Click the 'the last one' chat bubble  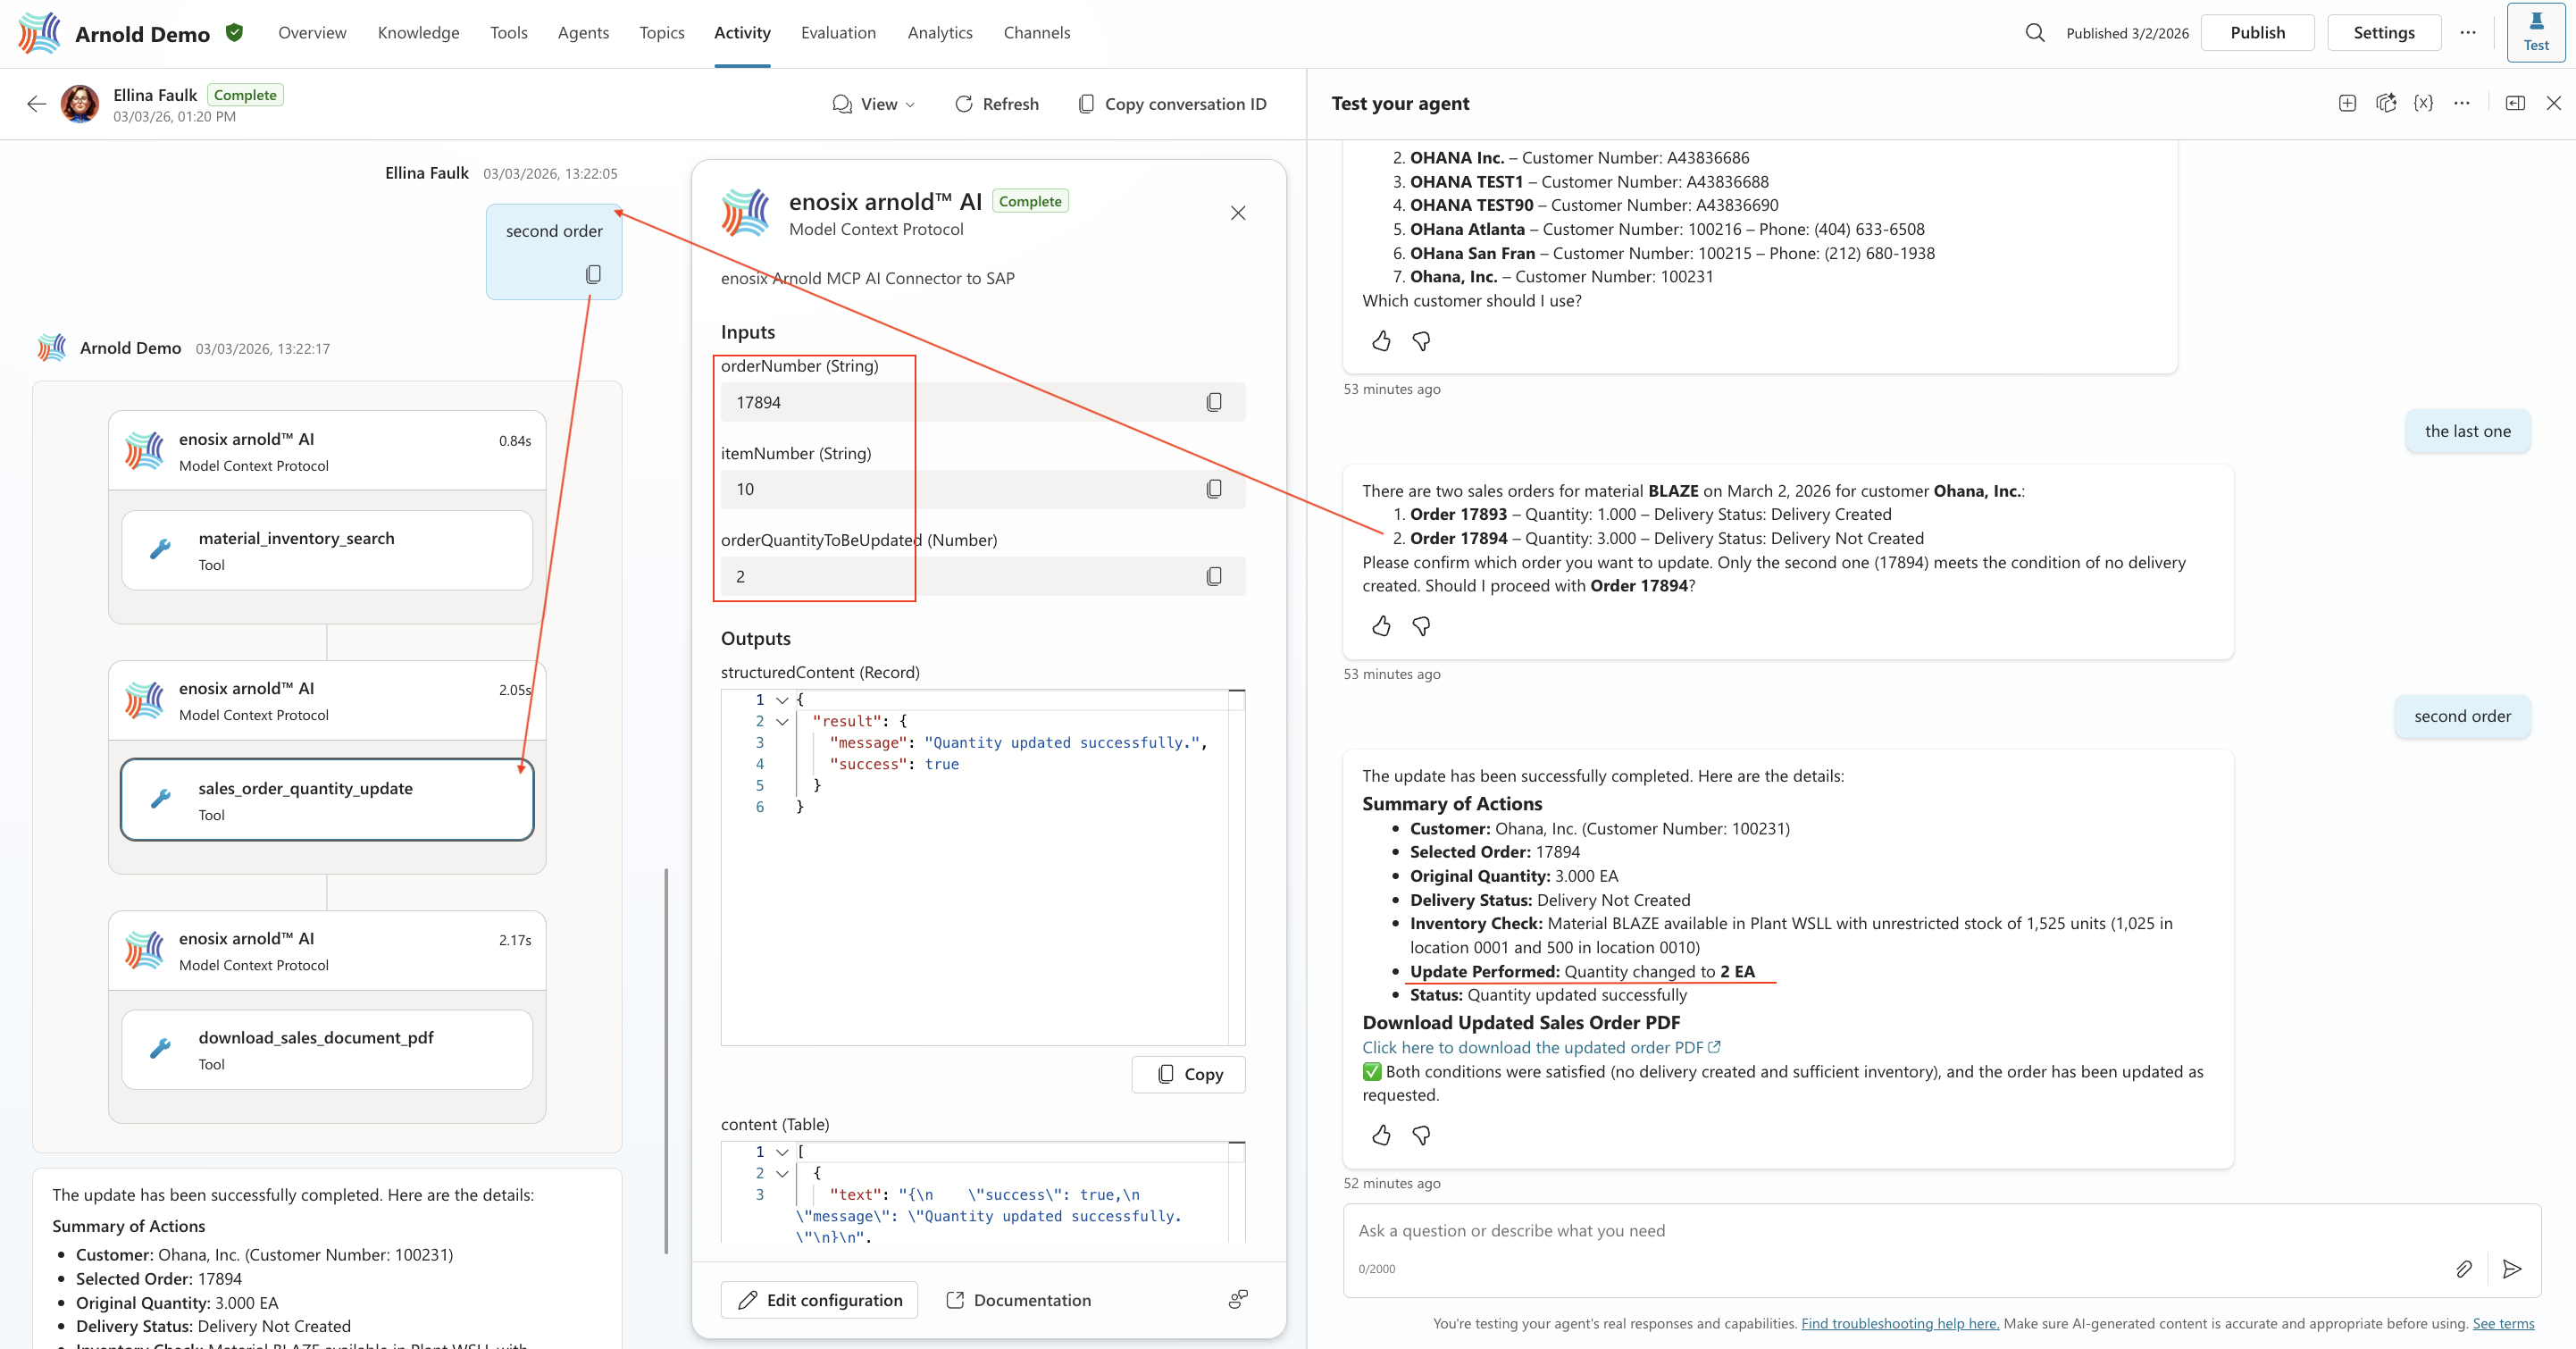pyautogui.click(x=2467, y=431)
